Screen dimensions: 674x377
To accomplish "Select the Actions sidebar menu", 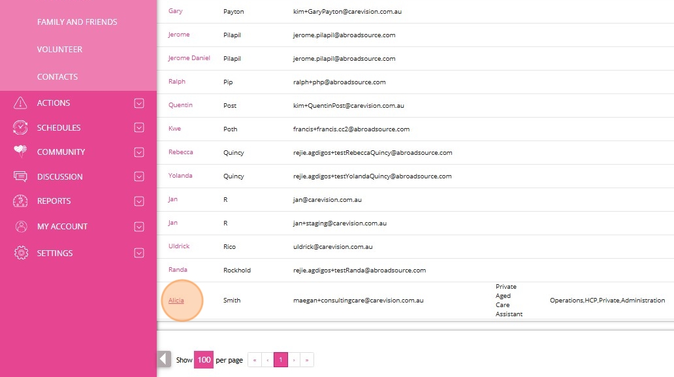I will click(54, 103).
